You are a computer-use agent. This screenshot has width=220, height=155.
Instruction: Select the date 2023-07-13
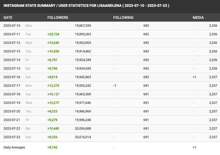point(12,51)
